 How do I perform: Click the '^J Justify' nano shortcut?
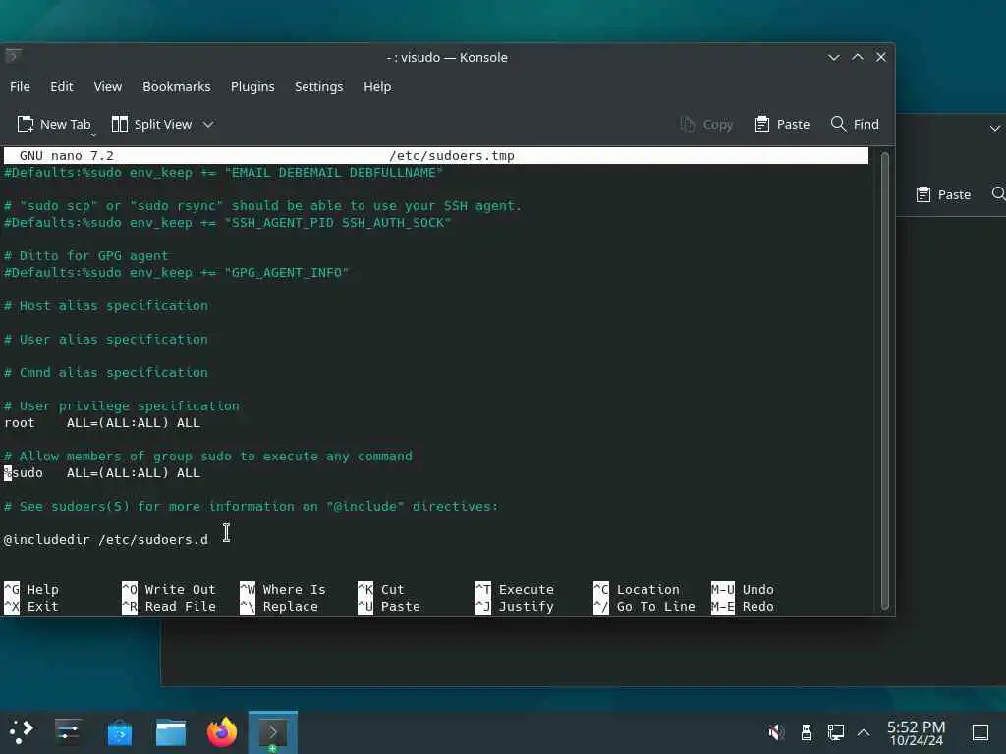515,607
